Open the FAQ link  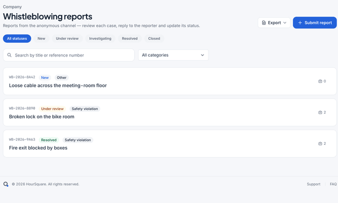tap(333, 184)
